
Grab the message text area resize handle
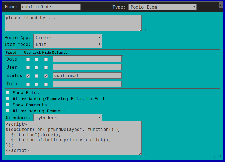140,30
